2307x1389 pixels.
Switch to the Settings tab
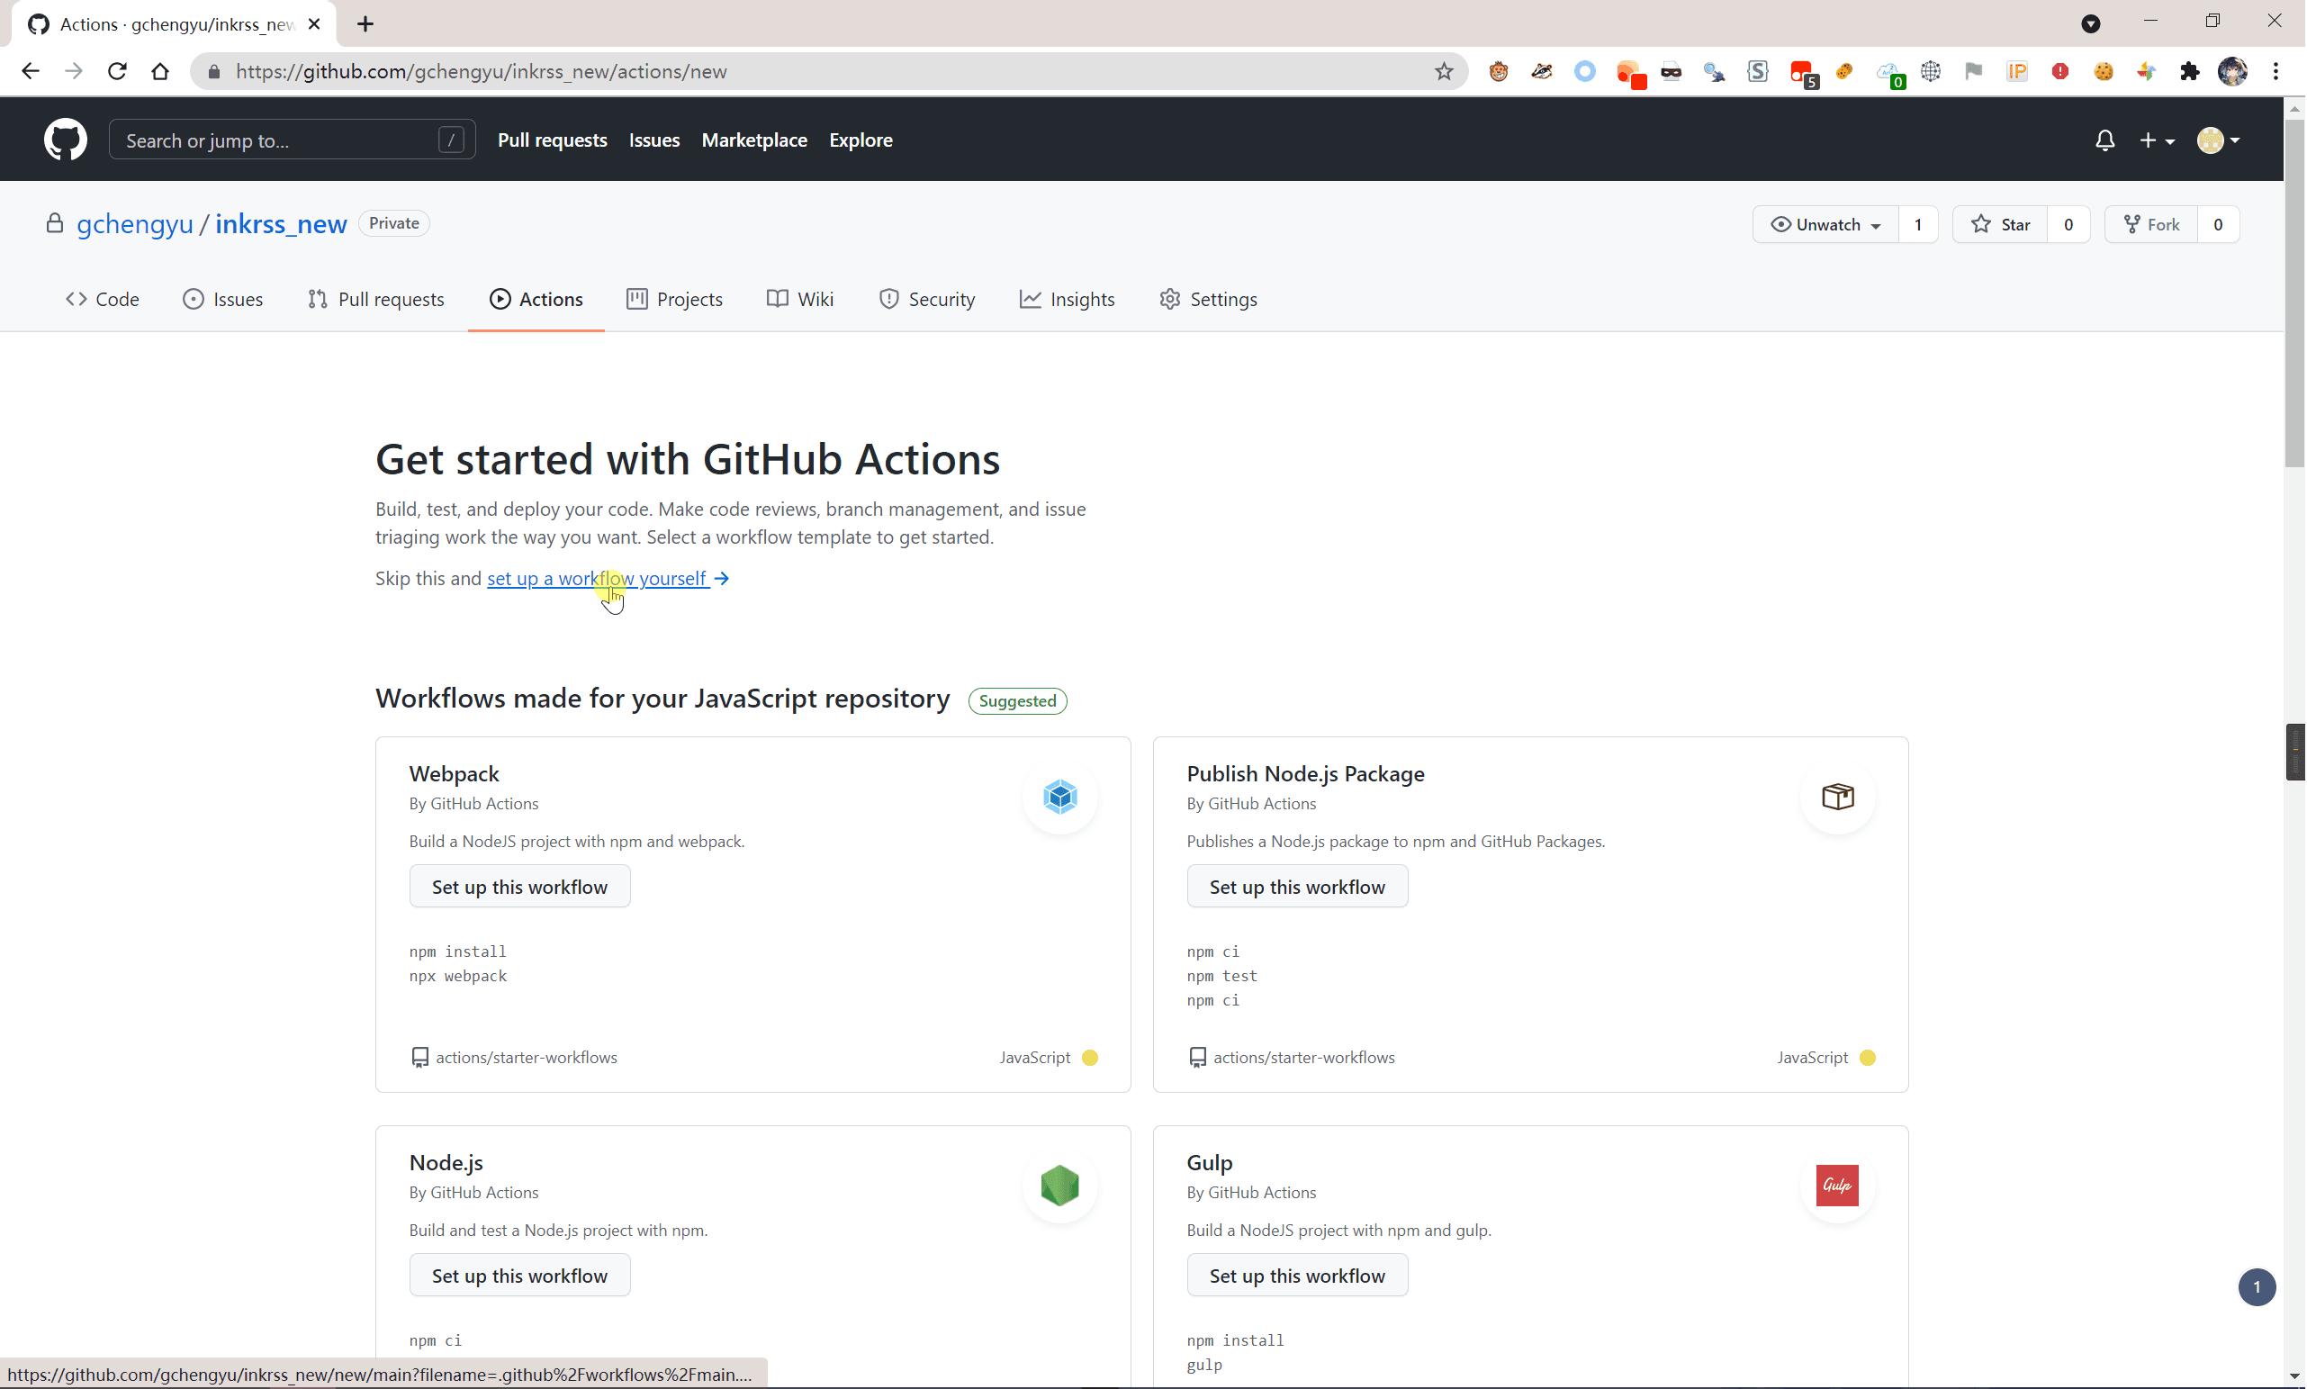click(1208, 300)
